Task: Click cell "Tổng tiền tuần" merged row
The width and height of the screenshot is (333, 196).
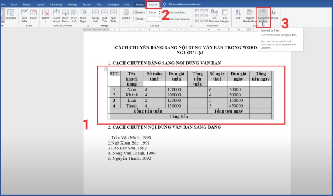Action: tap(148, 111)
